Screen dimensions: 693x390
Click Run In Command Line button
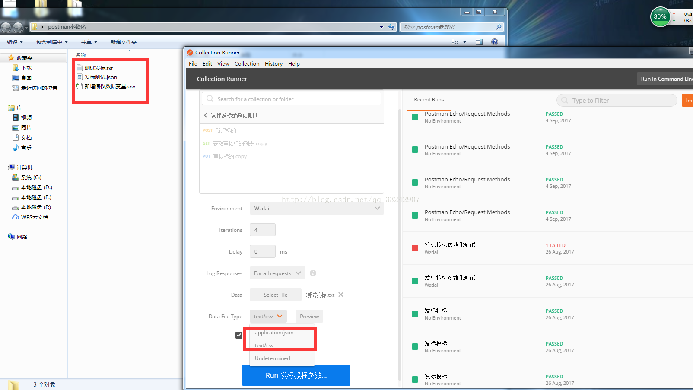[x=665, y=79]
